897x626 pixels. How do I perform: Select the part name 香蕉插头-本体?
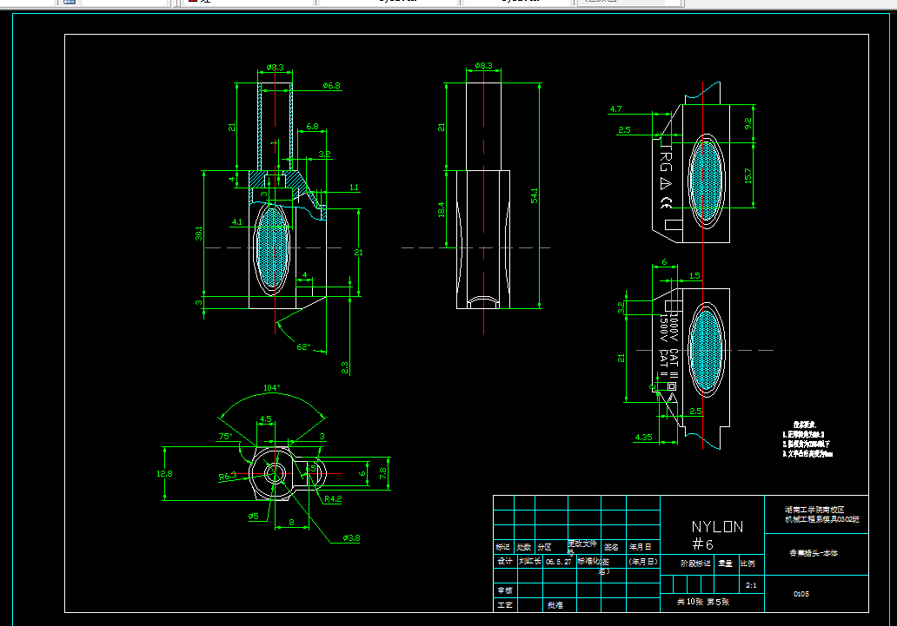pos(814,553)
